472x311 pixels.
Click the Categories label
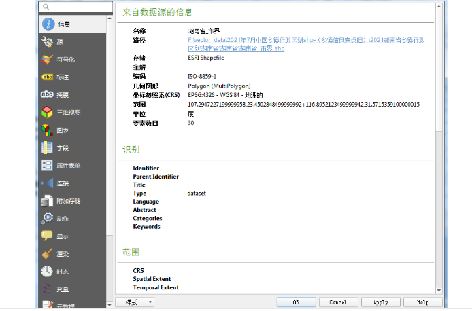[148, 219]
